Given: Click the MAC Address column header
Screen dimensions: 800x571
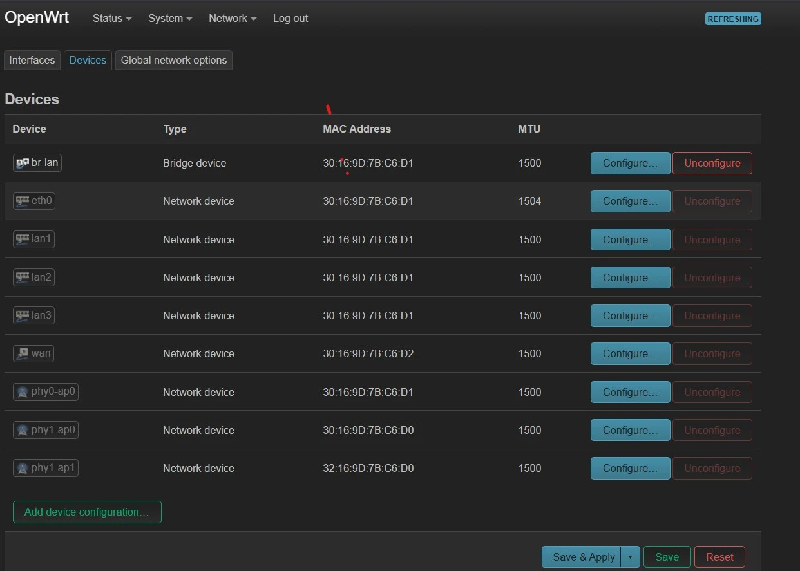Looking at the screenshot, I should (357, 129).
